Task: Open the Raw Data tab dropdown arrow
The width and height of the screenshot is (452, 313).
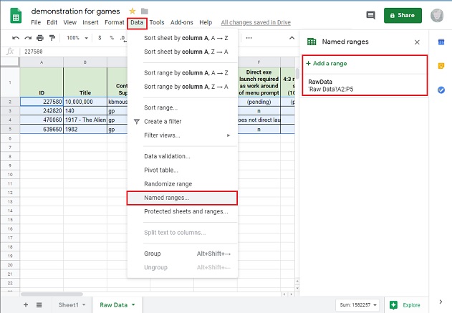Action: click(133, 305)
